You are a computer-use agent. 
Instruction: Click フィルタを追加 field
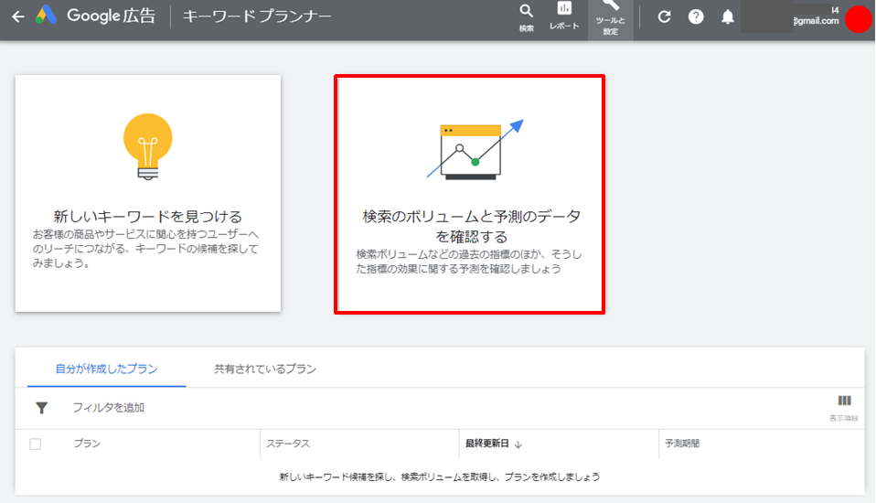109,408
